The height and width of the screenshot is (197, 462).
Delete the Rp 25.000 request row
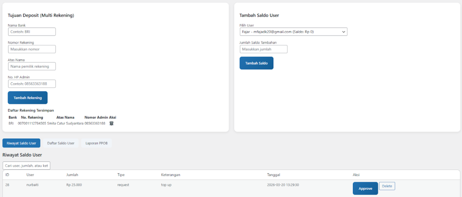point(387,186)
